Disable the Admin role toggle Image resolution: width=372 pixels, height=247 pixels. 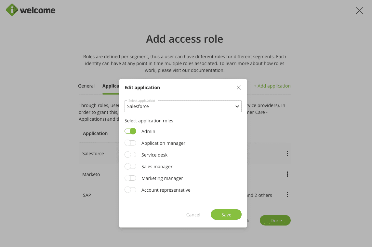[x=130, y=131]
